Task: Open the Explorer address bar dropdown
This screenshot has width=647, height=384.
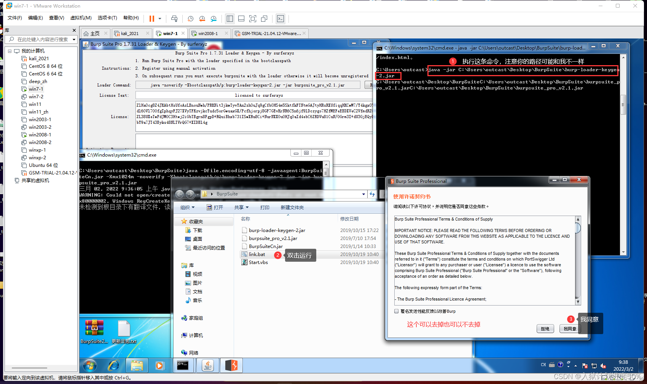Action: point(363,194)
